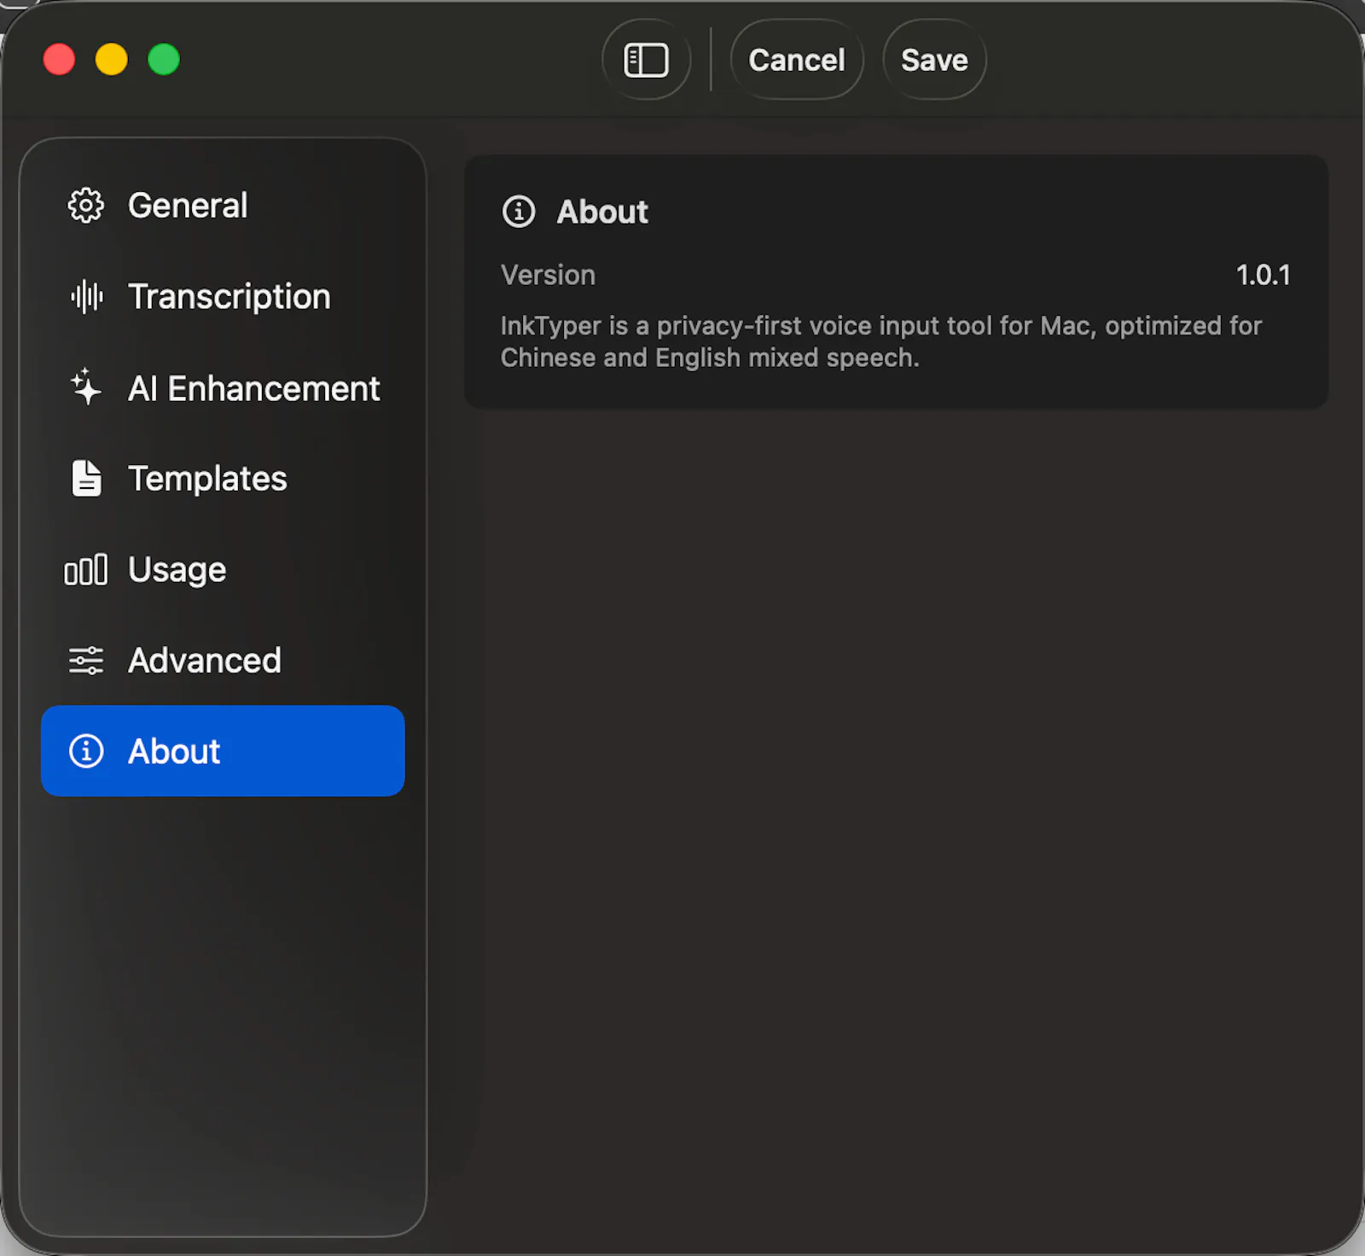Viewport: 1365px width, 1256px height.
Task: Close the window with the red button
Action: coord(59,60)
